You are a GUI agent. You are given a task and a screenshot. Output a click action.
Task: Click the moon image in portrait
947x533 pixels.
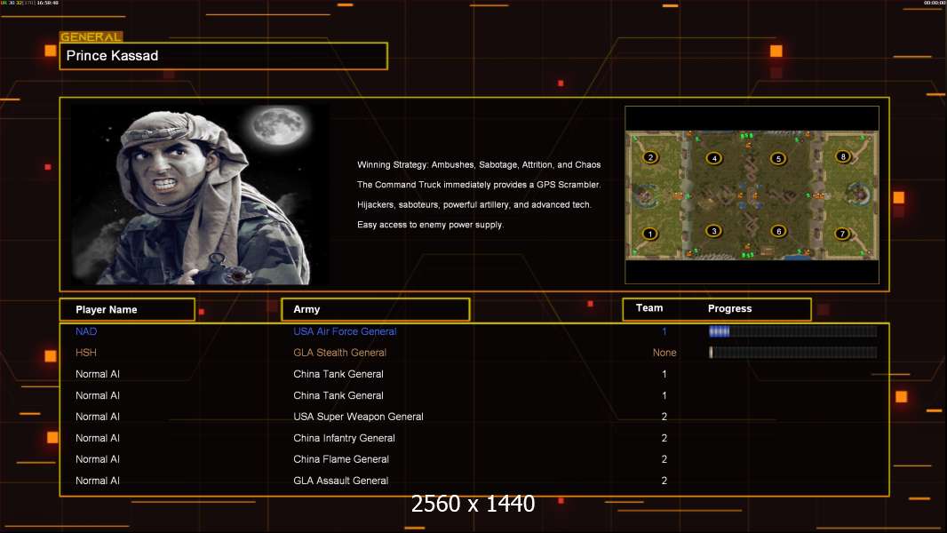coord(278,125)
